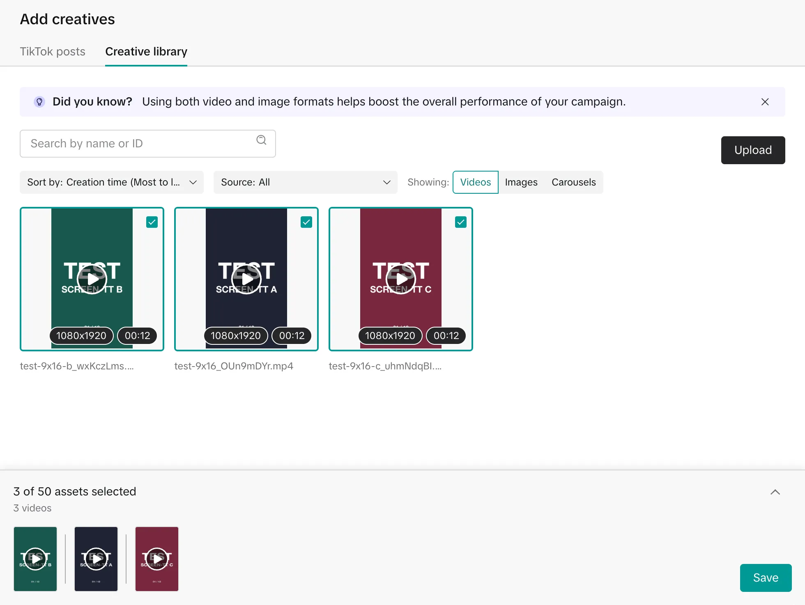The image size is (805, 605).
Task: Click the 3 videos count label
Action: pos(32,508)
